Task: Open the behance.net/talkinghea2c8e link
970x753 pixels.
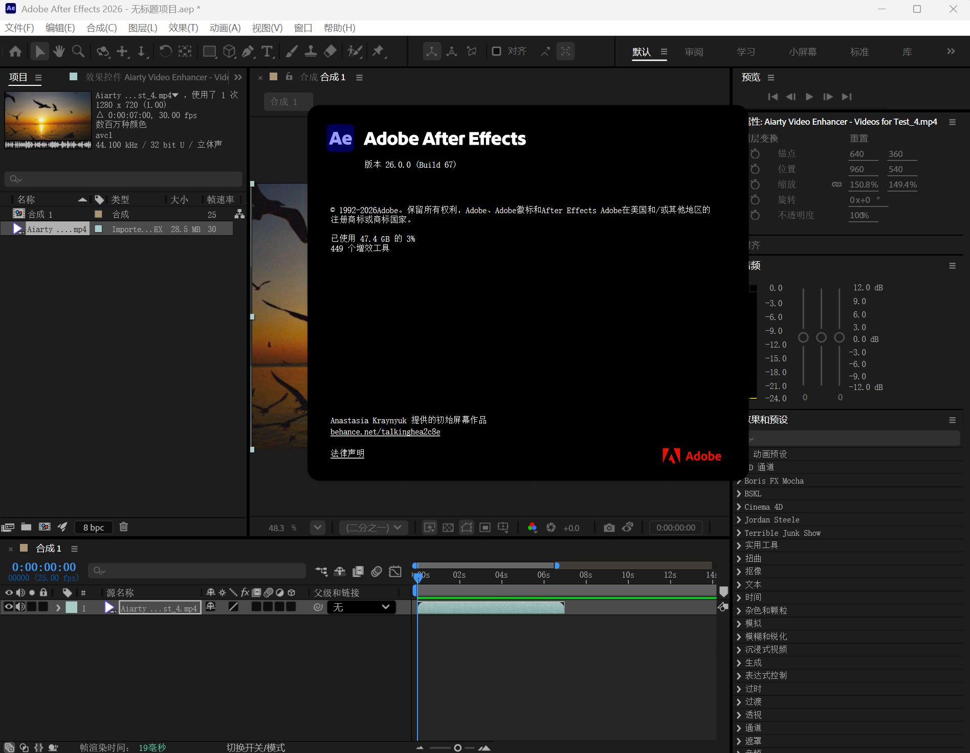Action: 385,431
